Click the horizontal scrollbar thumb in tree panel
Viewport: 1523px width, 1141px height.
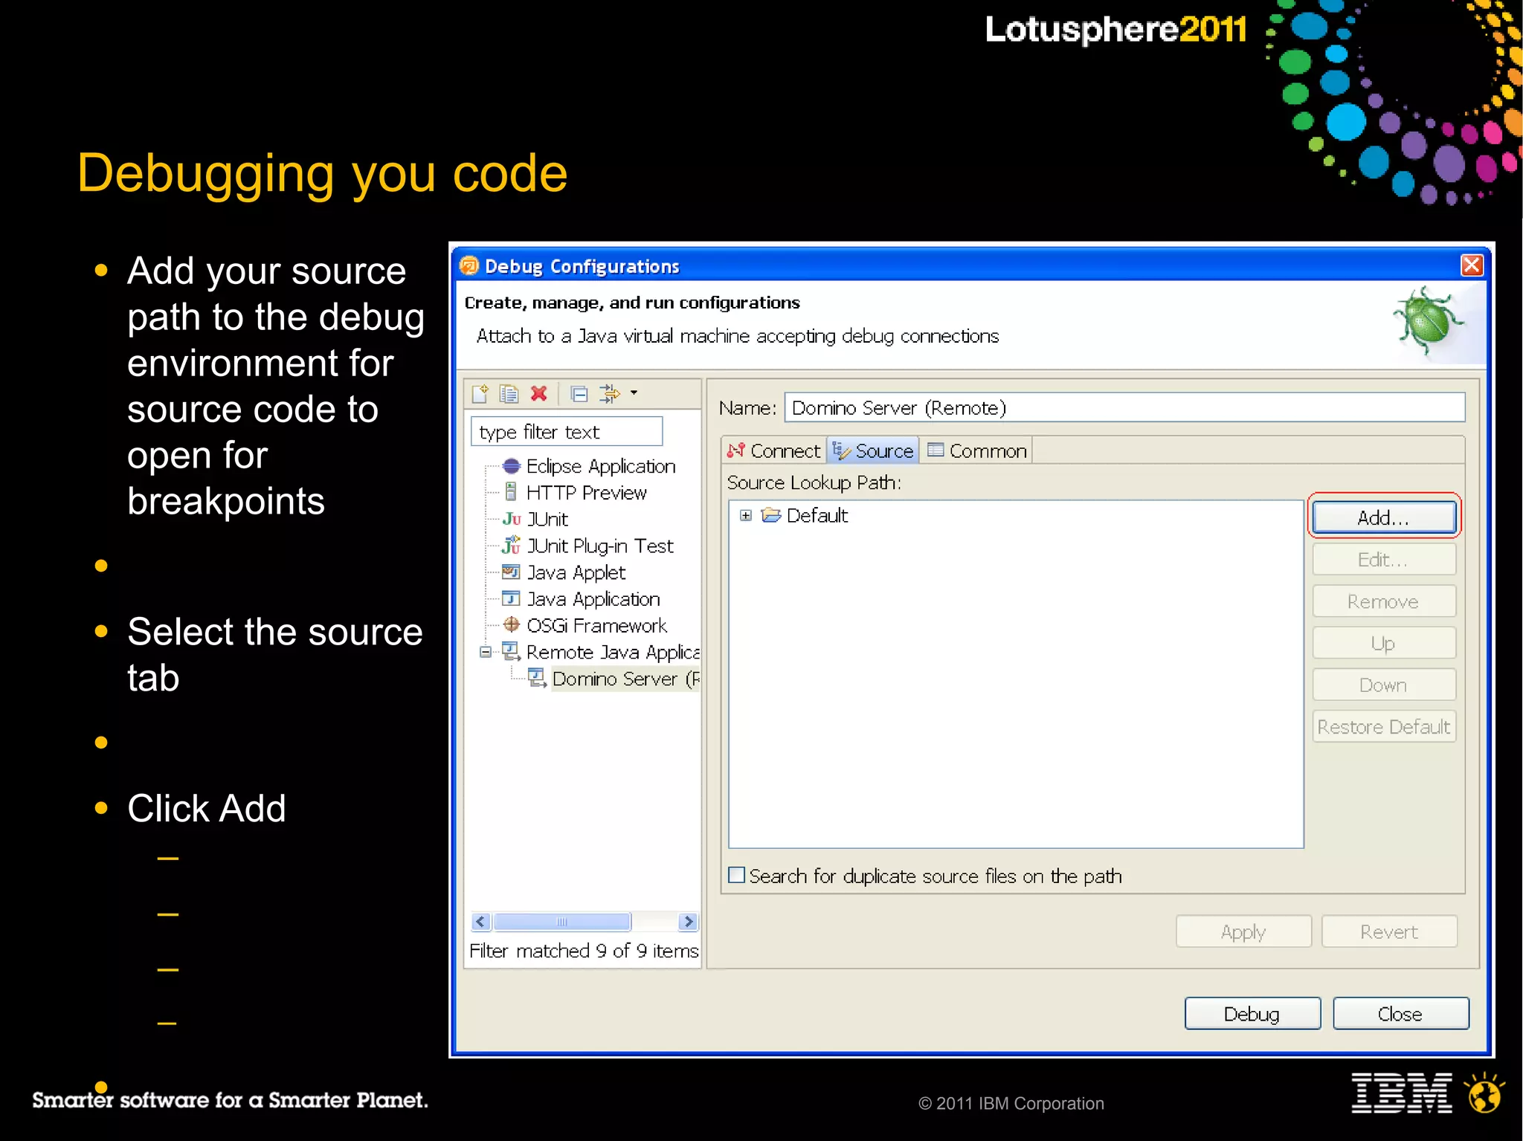(562, 922)
